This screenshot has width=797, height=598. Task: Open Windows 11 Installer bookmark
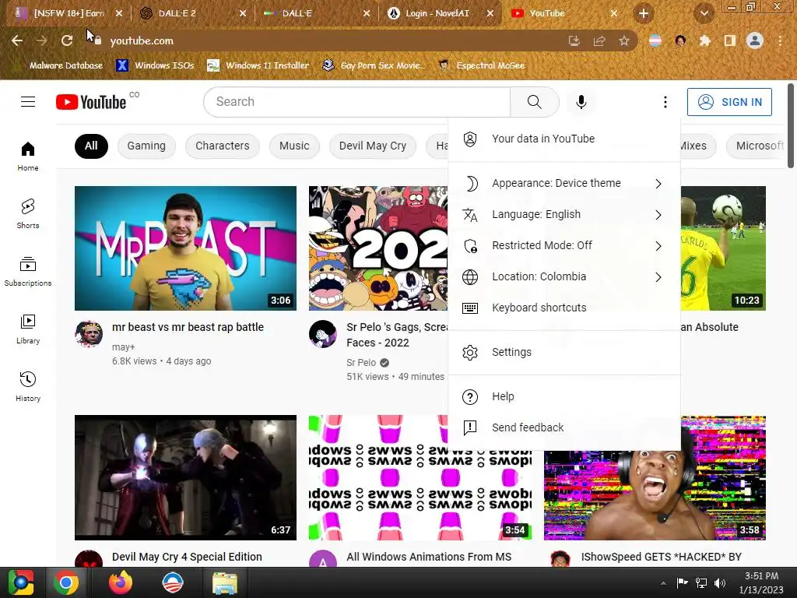pyautogui.click(x=258, y=65)
